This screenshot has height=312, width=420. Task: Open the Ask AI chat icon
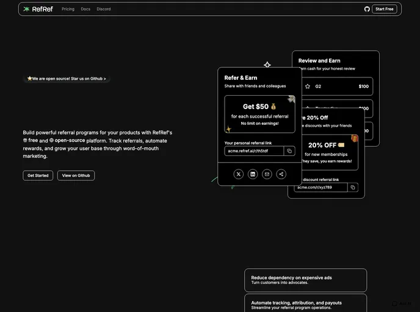tap(394, 303)
